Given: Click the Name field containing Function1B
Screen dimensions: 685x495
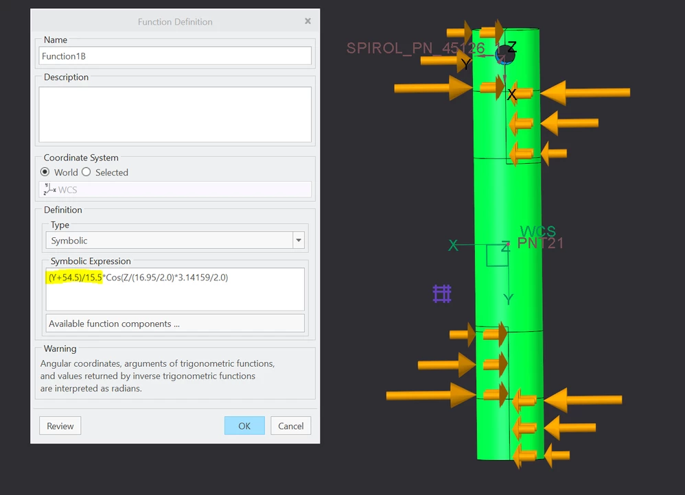Looking at the screenshot, I should (x=174, y=56).
